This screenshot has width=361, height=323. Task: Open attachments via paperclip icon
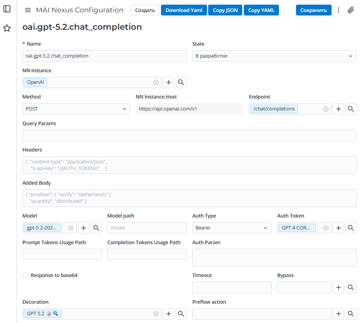351,10
